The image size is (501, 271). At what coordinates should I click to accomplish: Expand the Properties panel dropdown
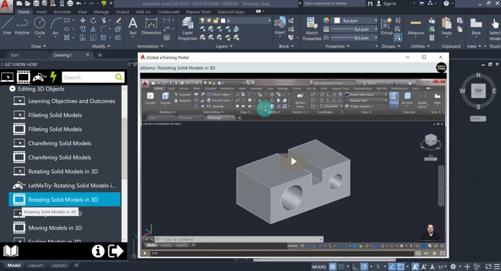click(338, 46)
